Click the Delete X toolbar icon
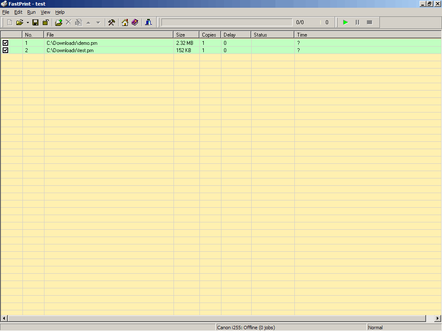 tap(69, 22)
